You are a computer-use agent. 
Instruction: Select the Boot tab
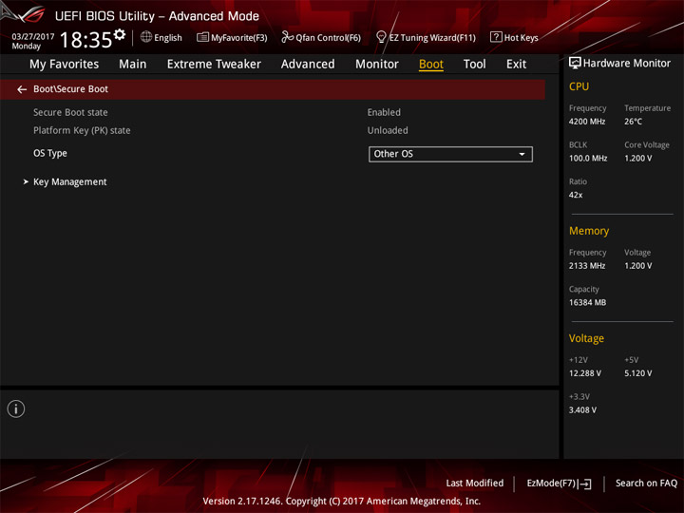coord(431,65)
